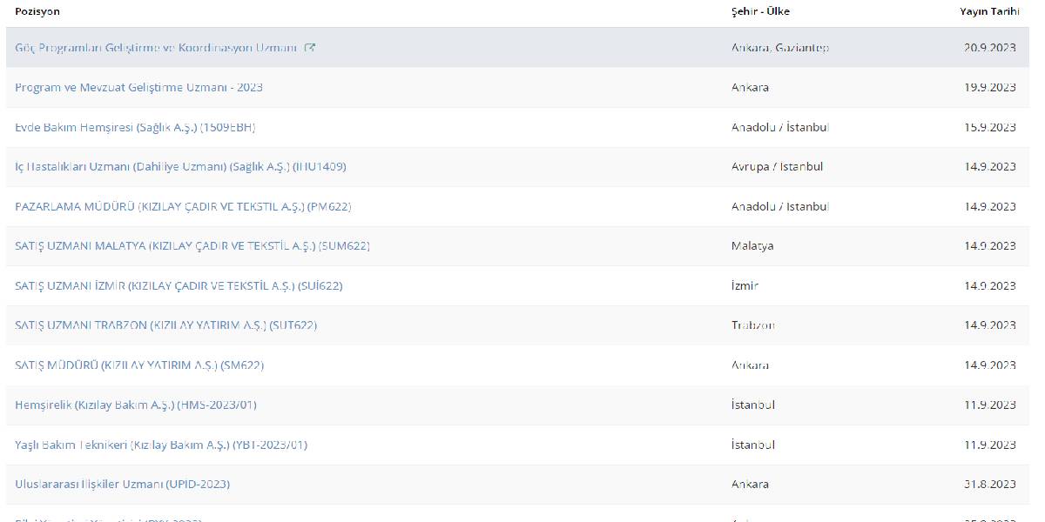
Task: Click the Şehir - Ülke column header
Action: (760, 11)
